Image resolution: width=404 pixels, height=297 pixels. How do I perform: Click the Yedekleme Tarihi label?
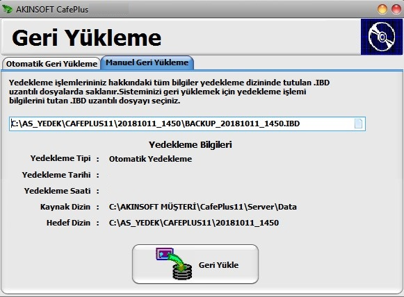(x=56, y=175)
